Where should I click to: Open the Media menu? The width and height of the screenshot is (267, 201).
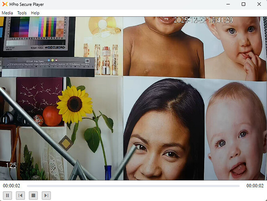[7, 13]
